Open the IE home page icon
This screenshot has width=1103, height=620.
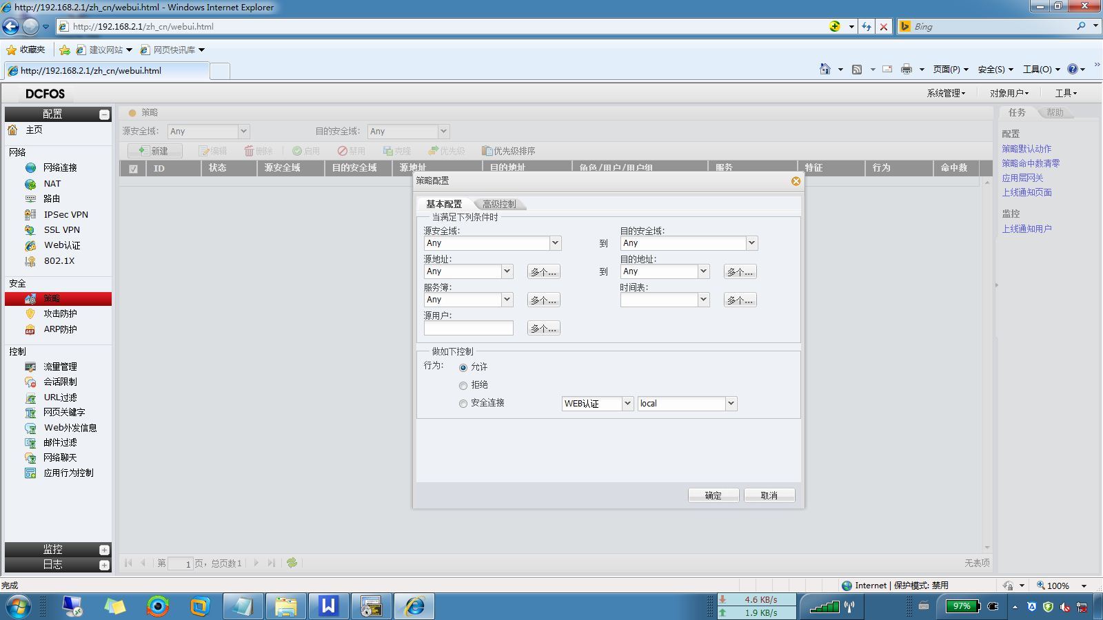[825, 69]
